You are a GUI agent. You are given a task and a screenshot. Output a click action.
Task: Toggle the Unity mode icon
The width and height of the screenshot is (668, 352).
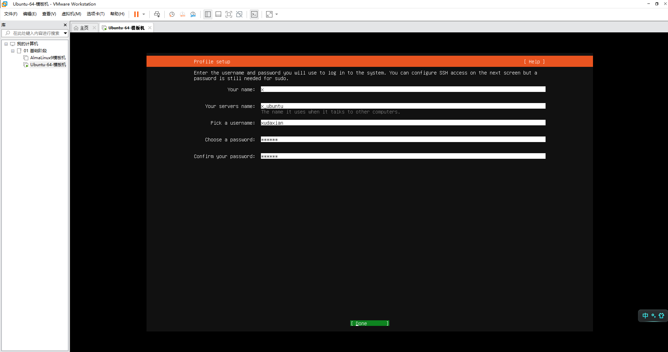(239, 14)
